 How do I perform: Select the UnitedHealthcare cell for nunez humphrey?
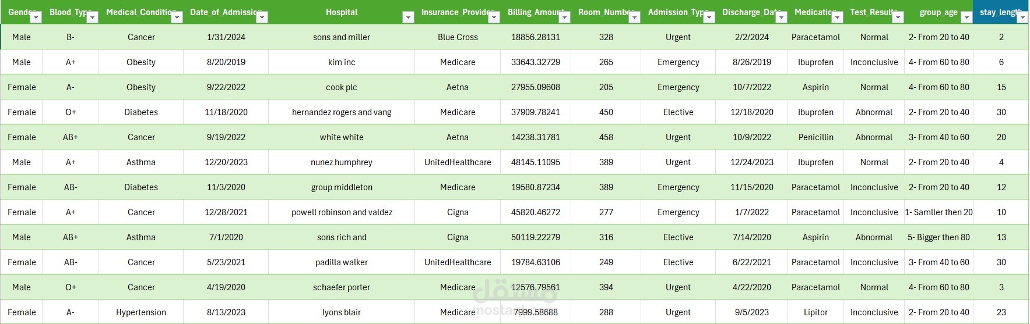pyautogui.click(x=458, y=162)
